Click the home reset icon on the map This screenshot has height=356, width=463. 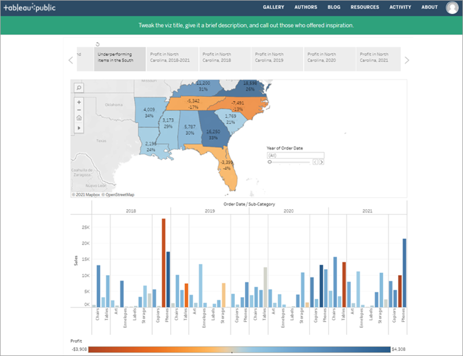pos(79,117)
